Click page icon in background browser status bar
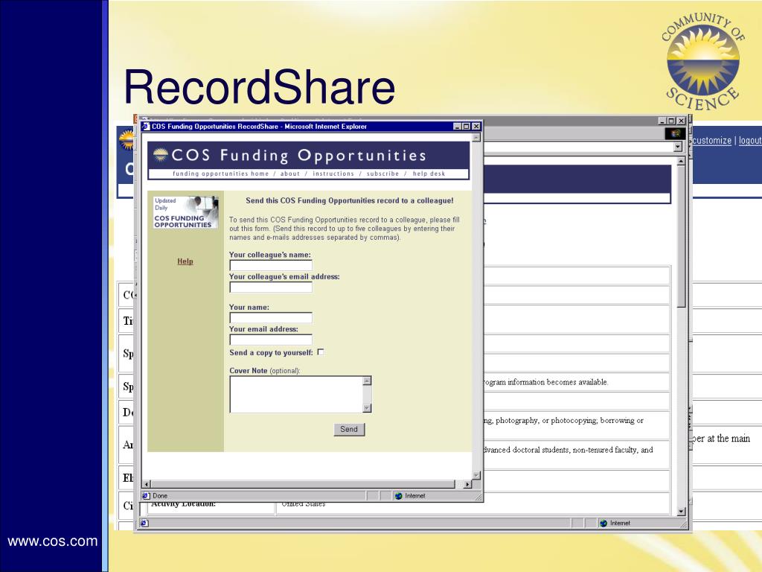762x572 pixels. click(144, 523)
